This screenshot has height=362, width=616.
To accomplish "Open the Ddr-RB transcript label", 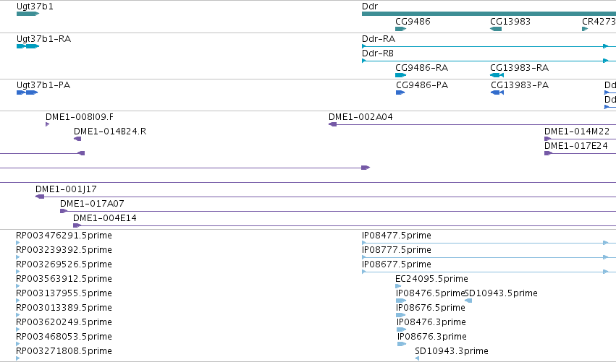I will [378, 53].
